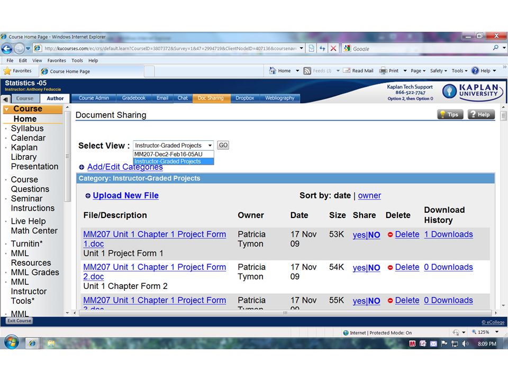Click the plus icon beside Upload New File

[x=88, y=196]
